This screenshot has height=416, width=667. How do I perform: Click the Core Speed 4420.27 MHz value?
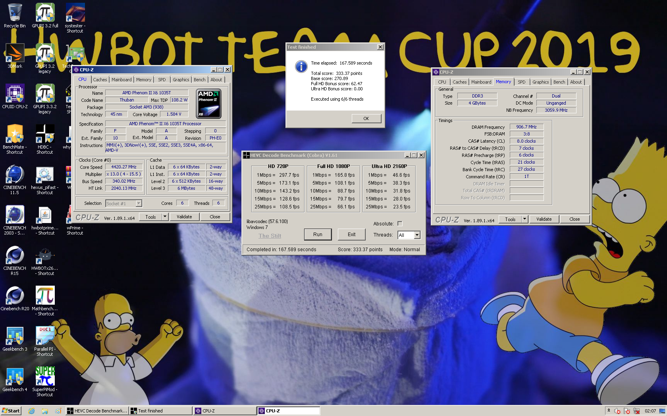point(124,167)
